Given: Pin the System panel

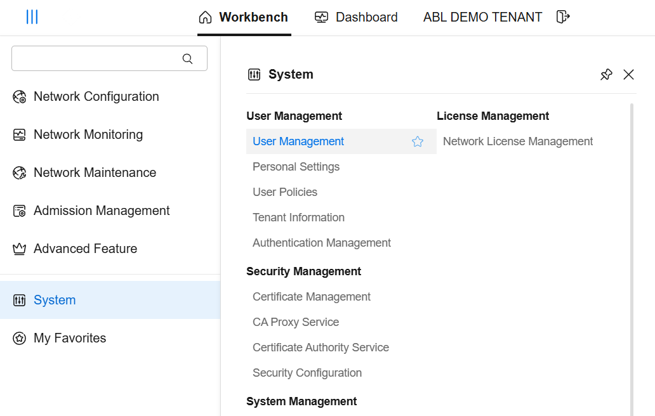Looking at the screenshot, I should 606,75.
